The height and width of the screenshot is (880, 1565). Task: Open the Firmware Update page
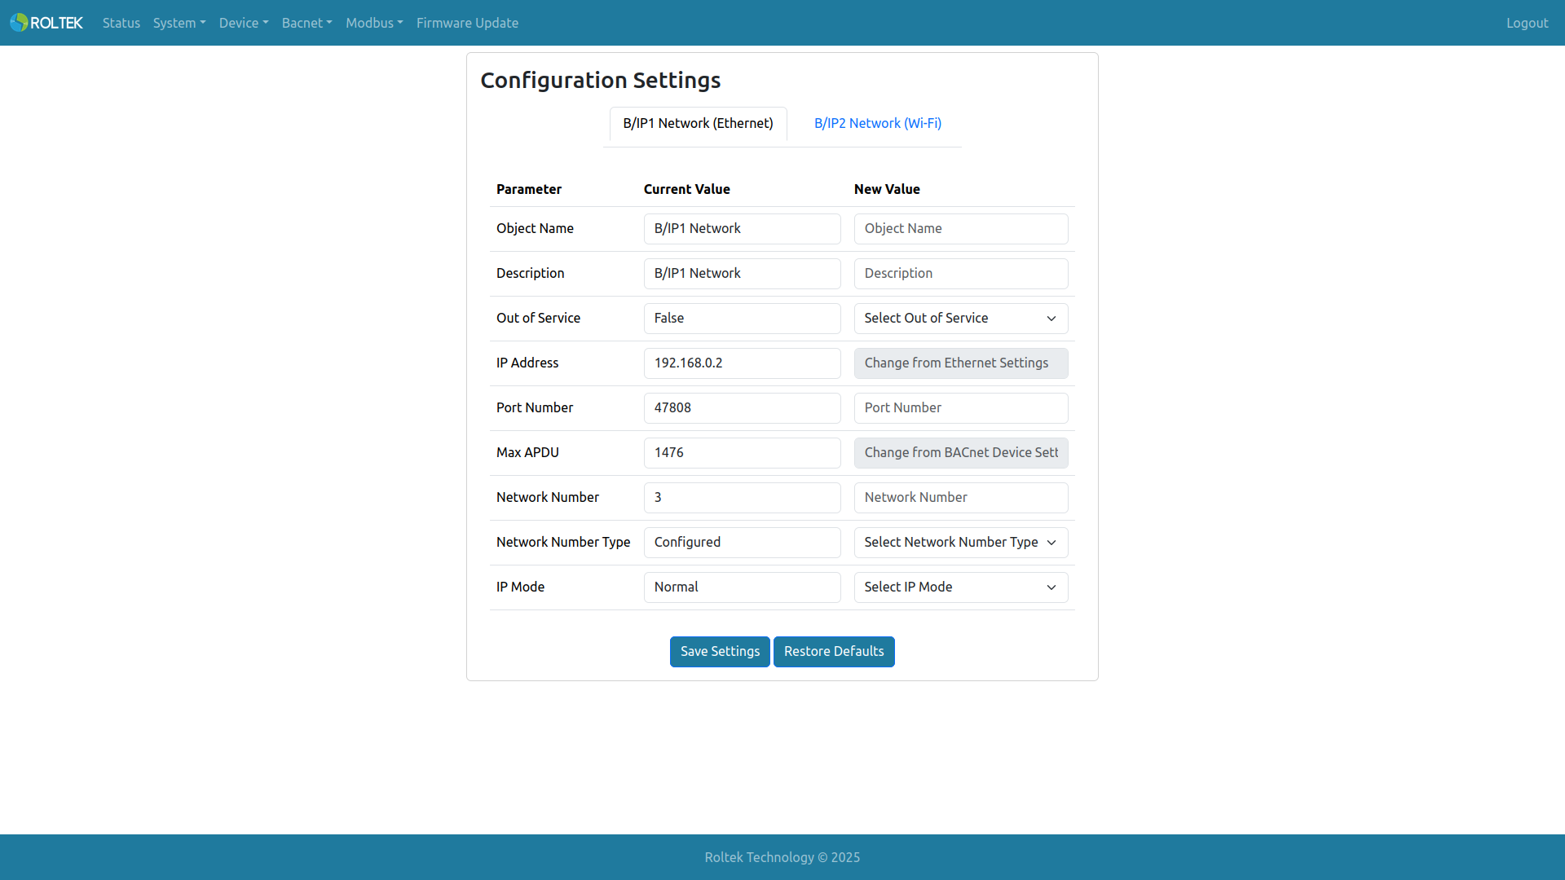[467, 23]
